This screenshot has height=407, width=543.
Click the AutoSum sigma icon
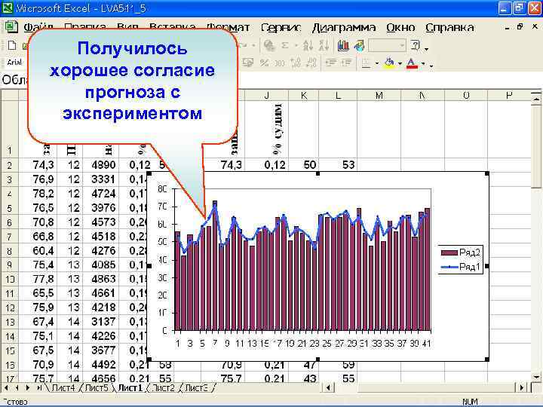(285, 45)
